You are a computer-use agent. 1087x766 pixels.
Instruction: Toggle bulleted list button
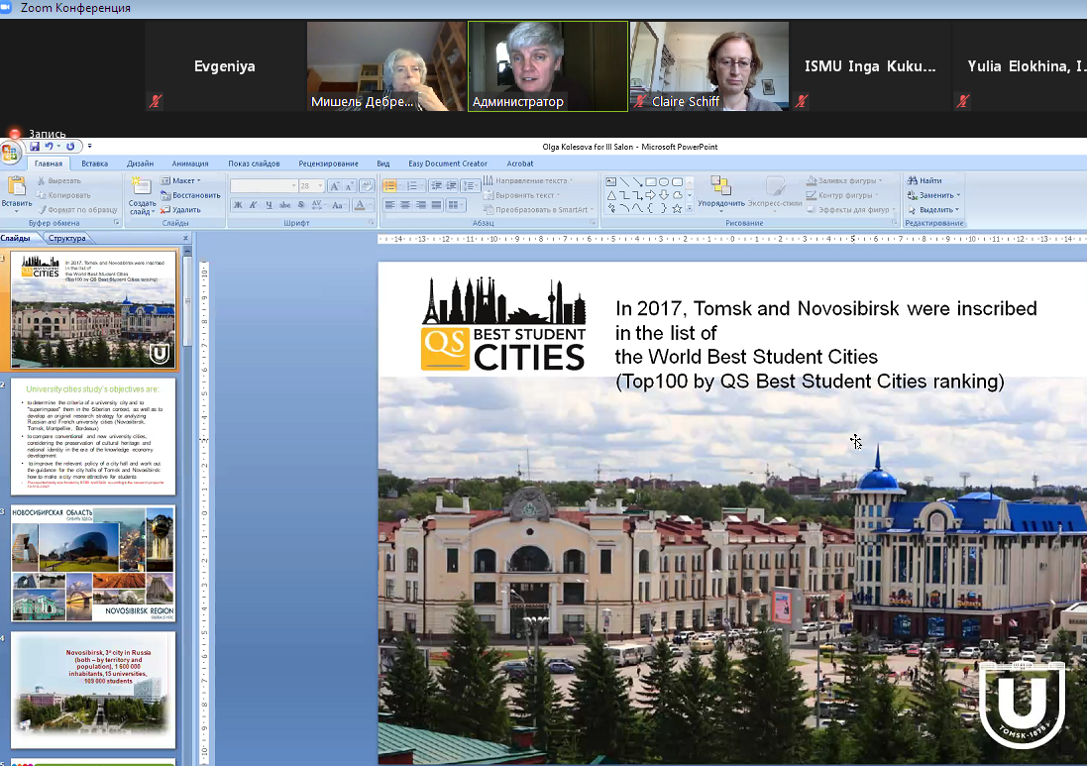(x=390, y=185)
